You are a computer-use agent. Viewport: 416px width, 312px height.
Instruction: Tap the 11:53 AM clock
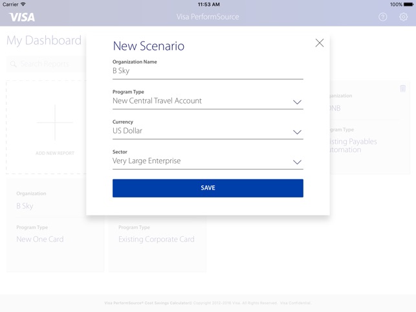(208, 5)
